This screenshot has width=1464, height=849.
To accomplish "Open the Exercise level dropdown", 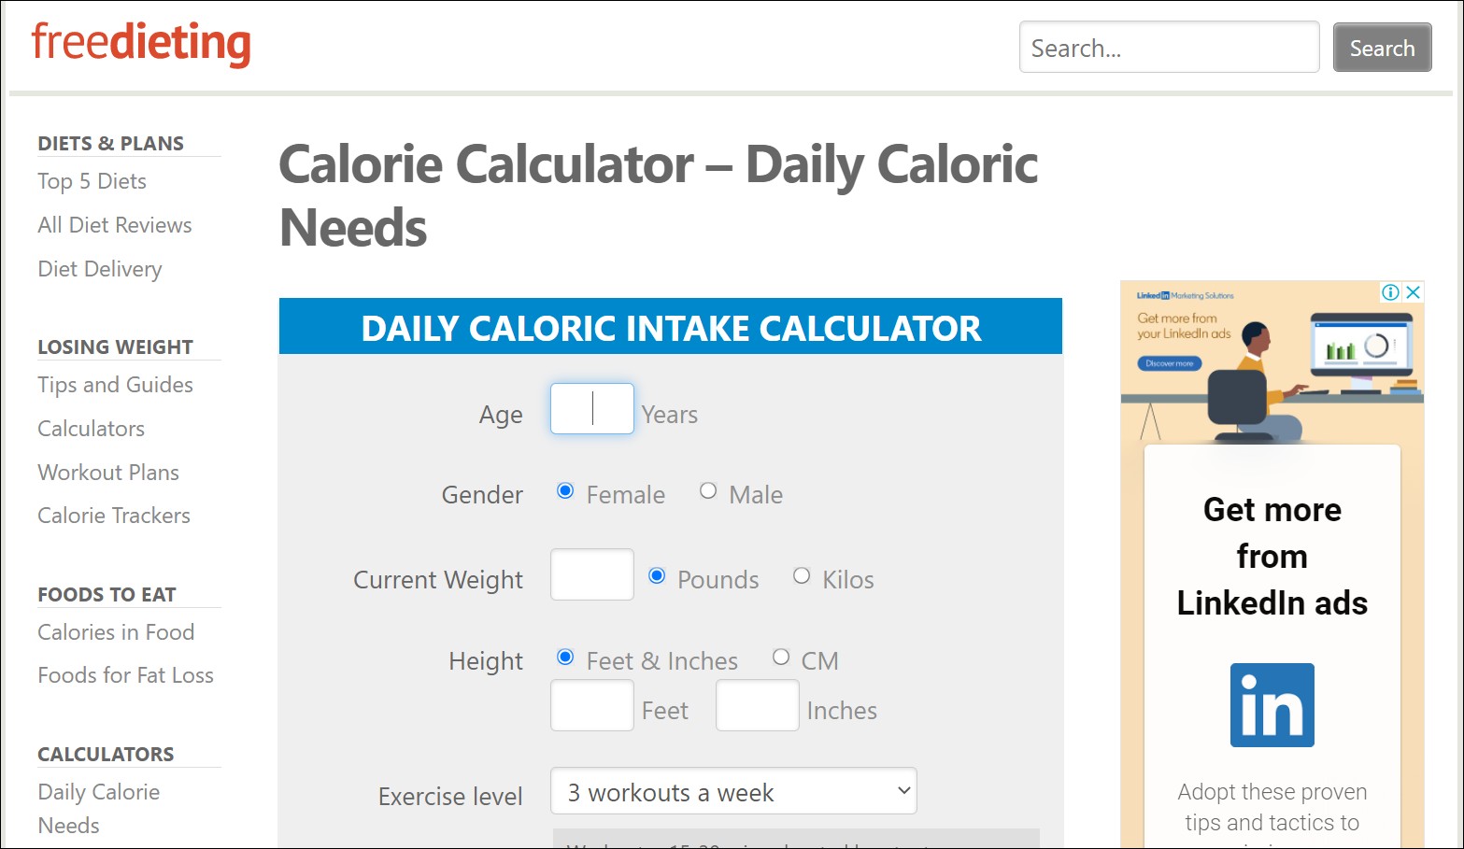I will tap(733, 792).
